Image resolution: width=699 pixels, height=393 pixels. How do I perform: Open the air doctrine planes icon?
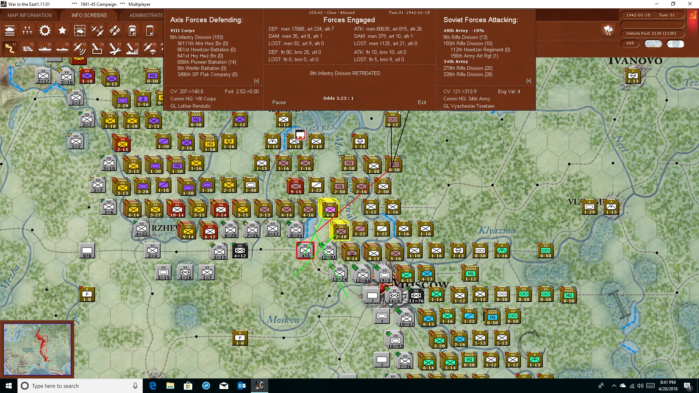coord(97,31)
